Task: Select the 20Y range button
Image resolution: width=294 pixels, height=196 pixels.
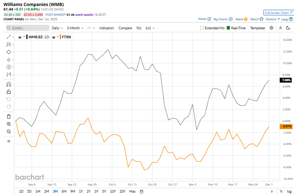Action: point(122,191)
